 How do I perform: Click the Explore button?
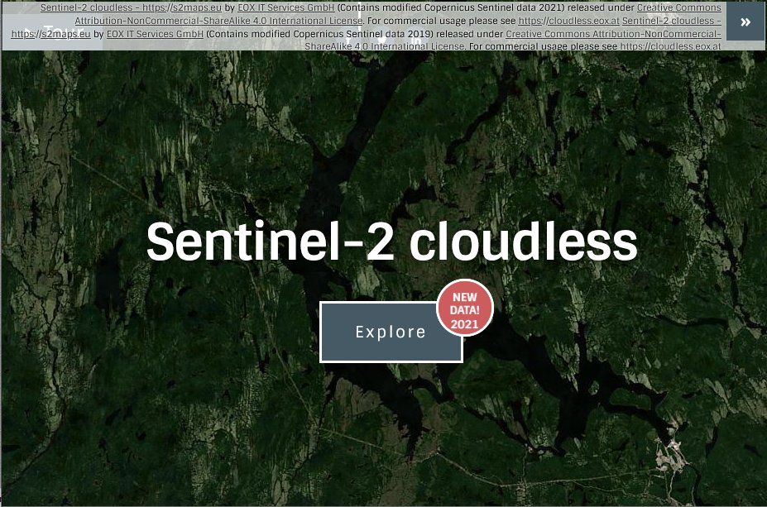pos(391,332)
